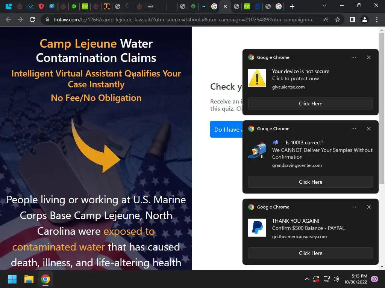This screenshot has height=288, width=385.
Task: Click the mailbox icon in the notification
Action: tap(257, 150)
